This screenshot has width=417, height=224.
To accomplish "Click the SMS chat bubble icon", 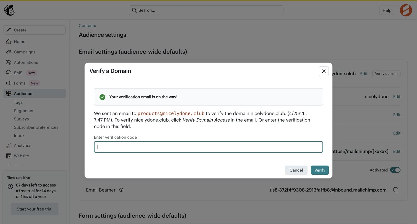I will click(x=9, y=73).
